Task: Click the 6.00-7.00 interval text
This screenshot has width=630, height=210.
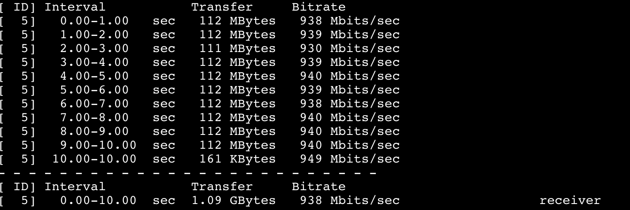Action: 94,104
